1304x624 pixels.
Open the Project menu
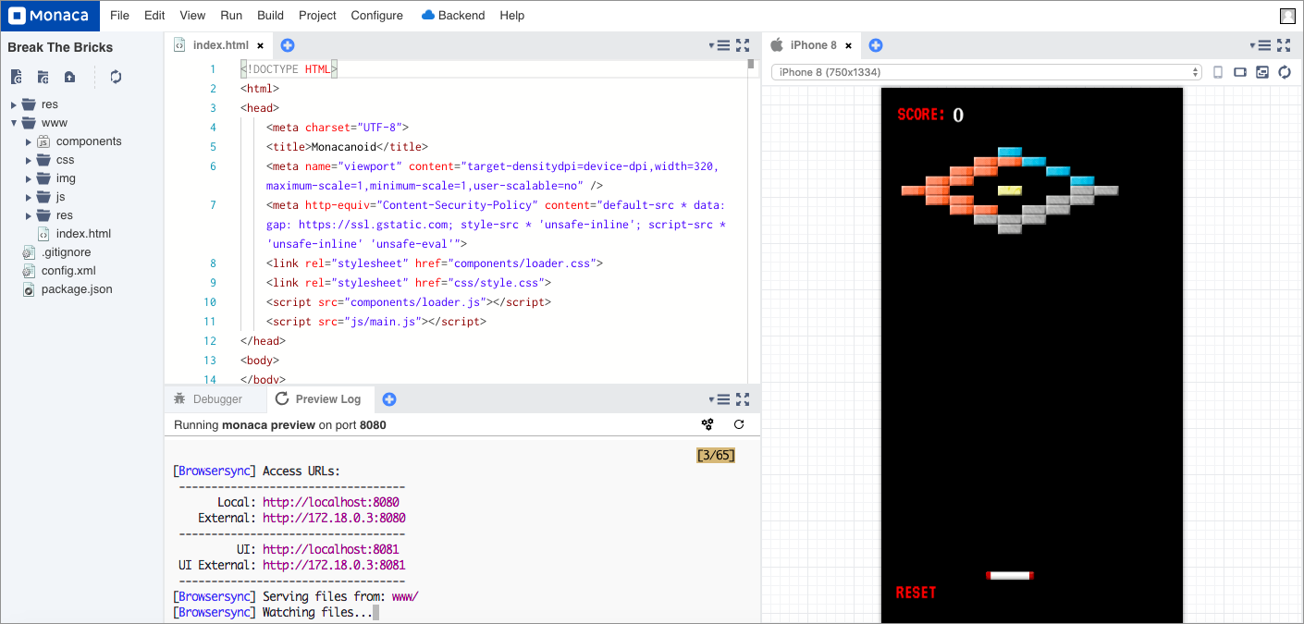[318, 16]
